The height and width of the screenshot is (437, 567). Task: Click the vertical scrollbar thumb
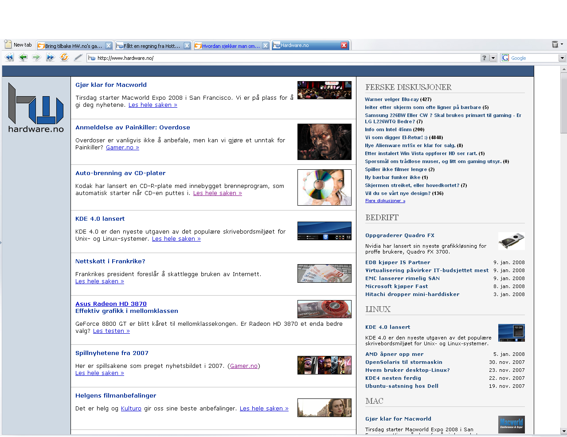coord(563,102)
